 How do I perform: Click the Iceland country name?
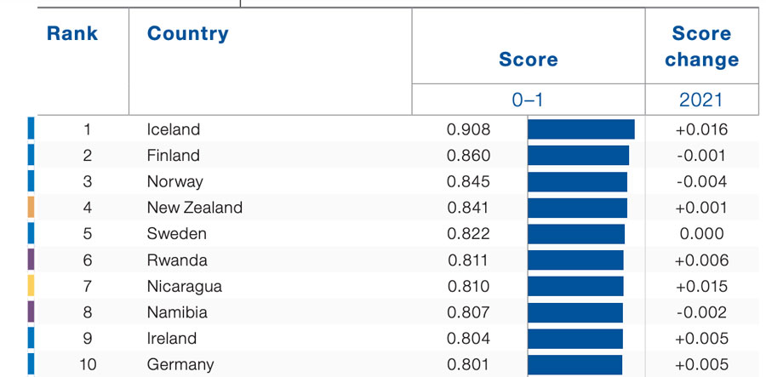click(x=174, y=129)
